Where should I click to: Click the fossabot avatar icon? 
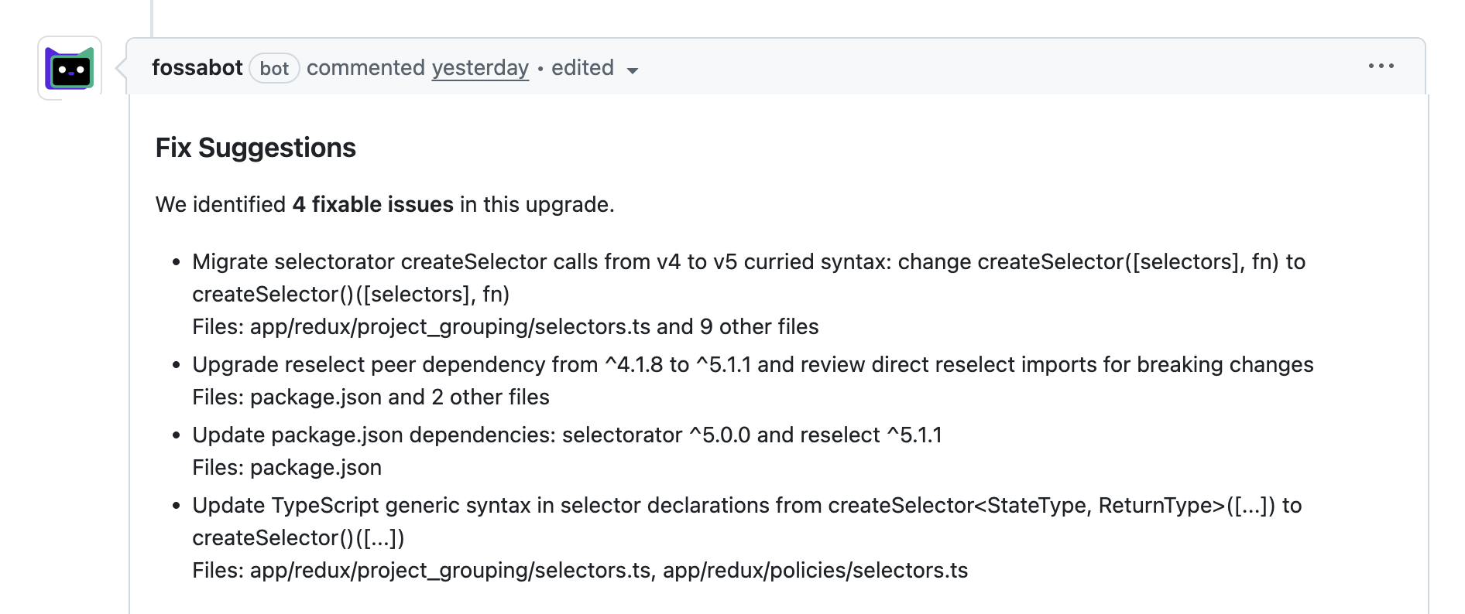click(x=70, y=69)
